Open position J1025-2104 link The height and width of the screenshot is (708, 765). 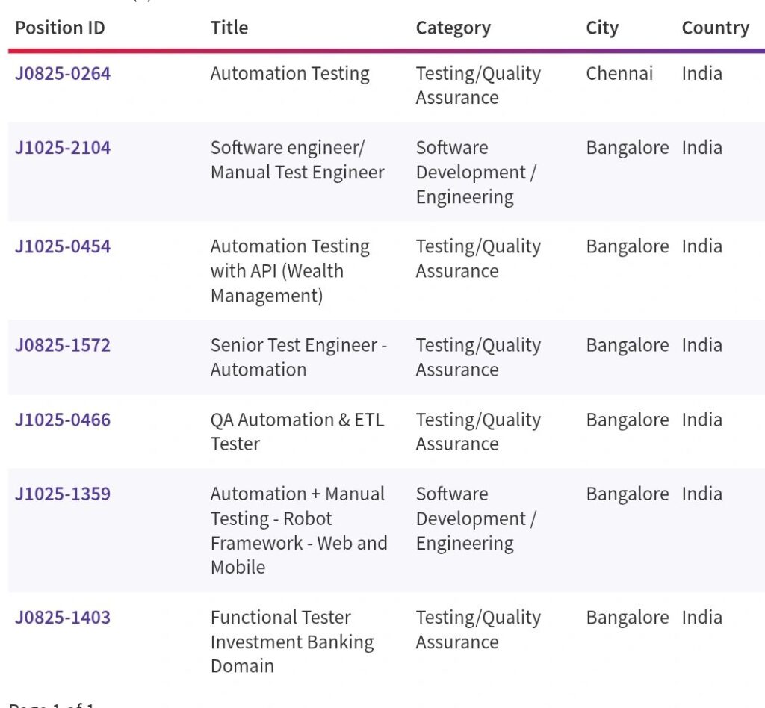63,148
